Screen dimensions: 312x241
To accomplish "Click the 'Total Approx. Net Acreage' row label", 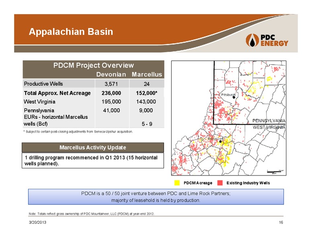I will pyautogui.click(x=57, y=93).
